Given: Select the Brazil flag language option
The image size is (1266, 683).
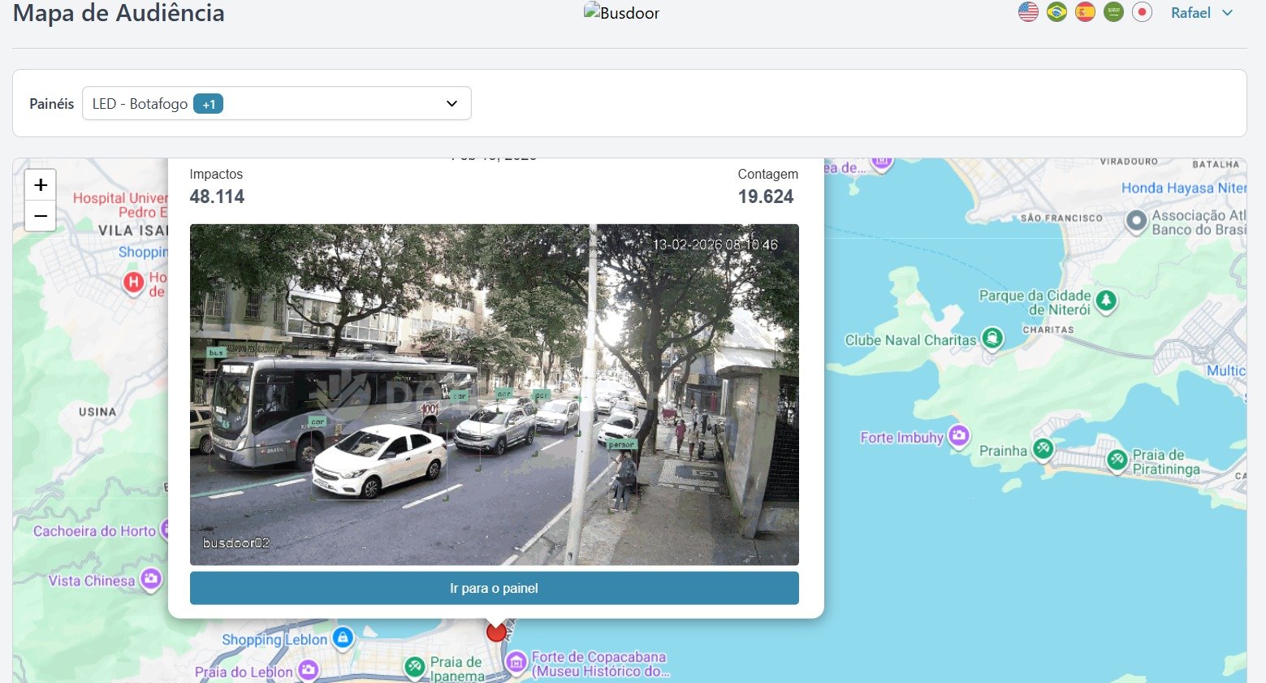Looking at the screenshot, I should 1056,12.
